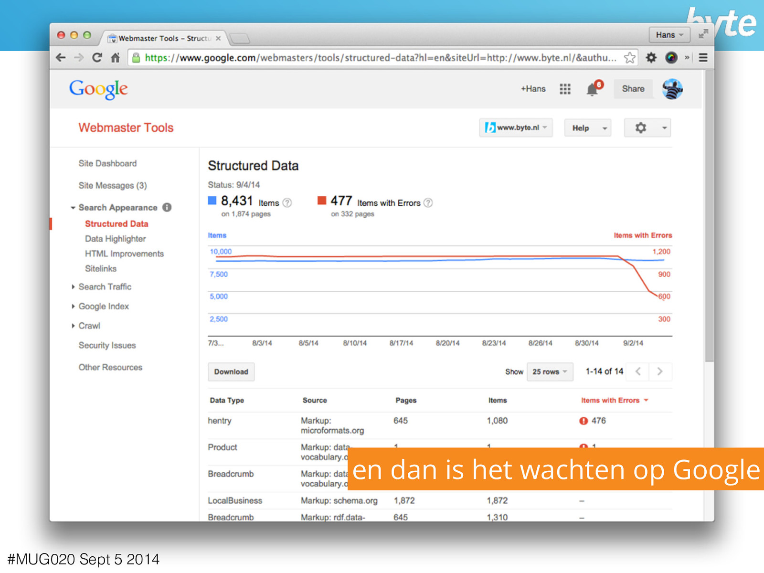Open the Chrome hamburger menu
Image resolution: width=764 pixels, height=573 pixels.
pos(703,58)
